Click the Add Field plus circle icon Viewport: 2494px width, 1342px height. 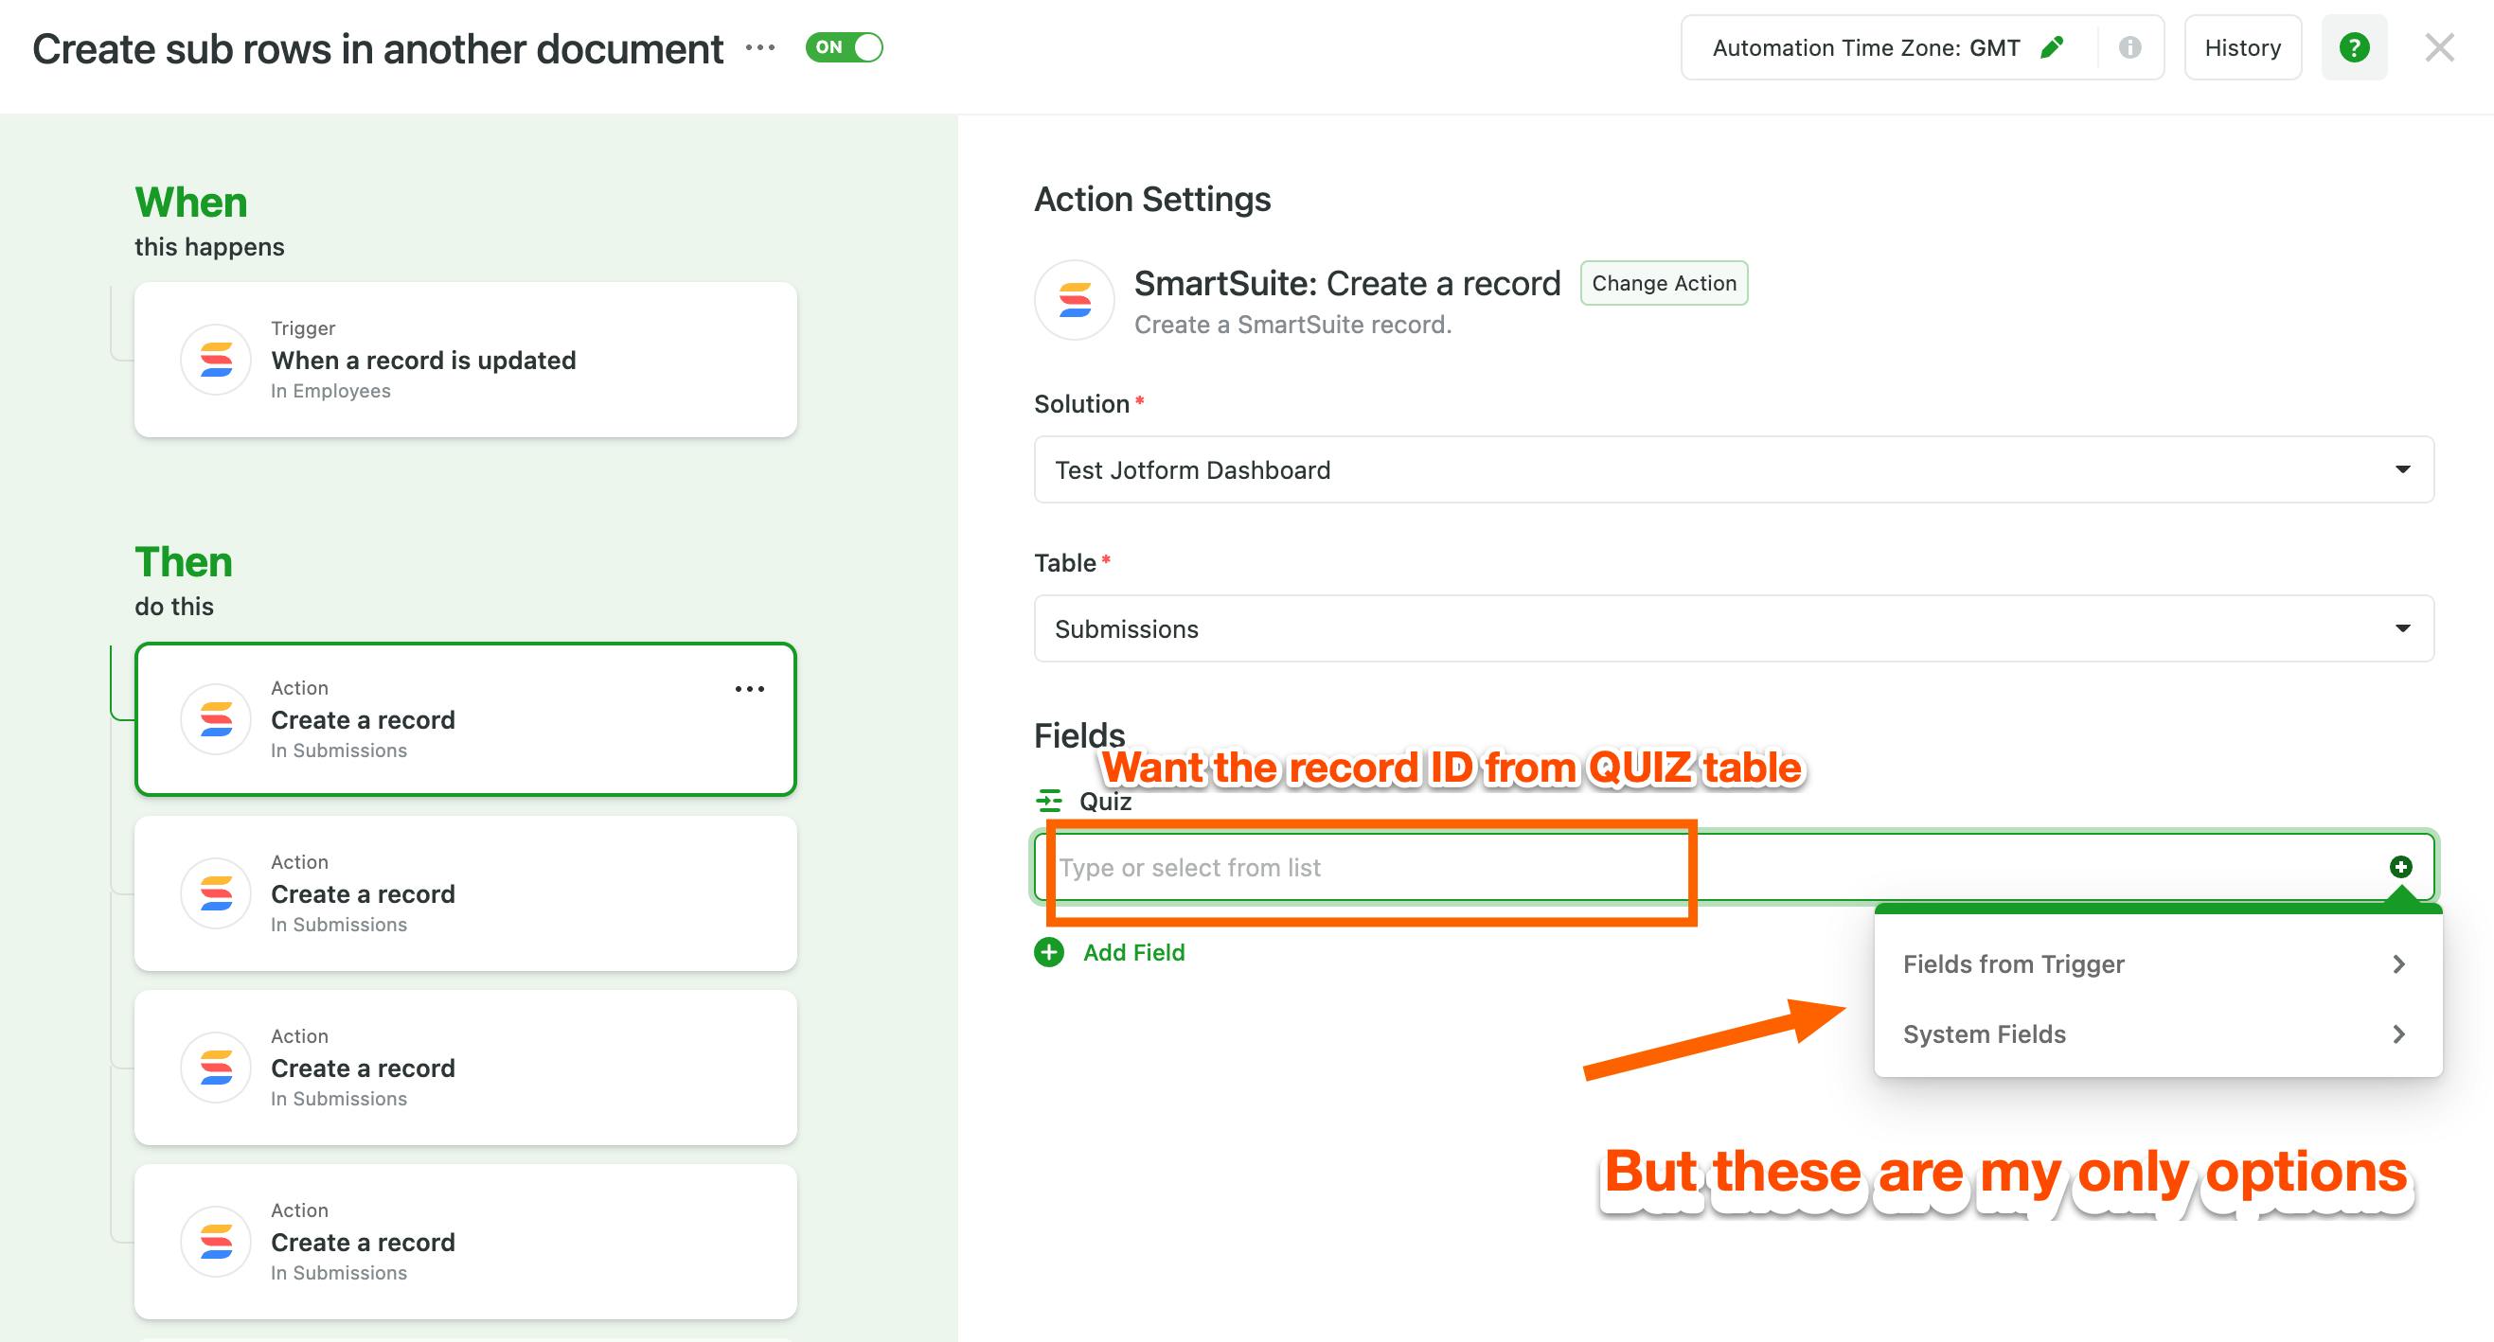tap(1049, 952)
